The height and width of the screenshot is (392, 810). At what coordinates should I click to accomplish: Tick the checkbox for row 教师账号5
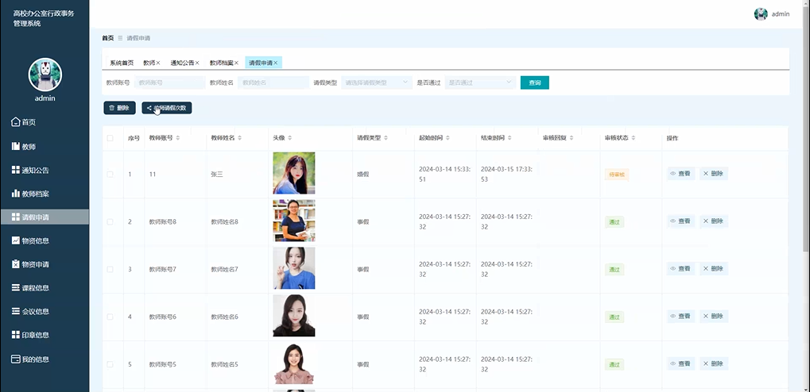[x=110, y=364]
